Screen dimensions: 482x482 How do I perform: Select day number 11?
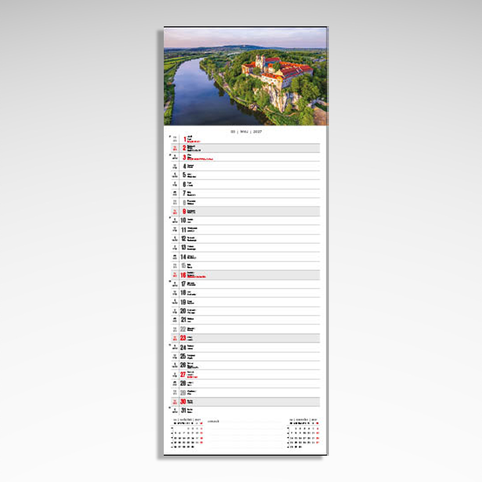click(x=183, y=230)
